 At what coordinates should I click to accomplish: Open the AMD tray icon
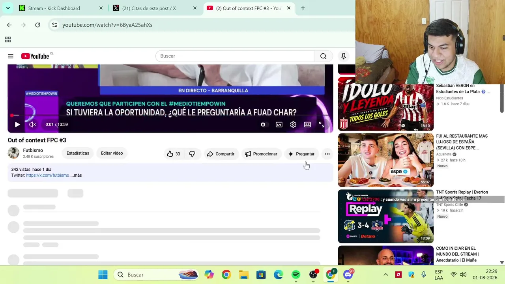pos(398,275)
